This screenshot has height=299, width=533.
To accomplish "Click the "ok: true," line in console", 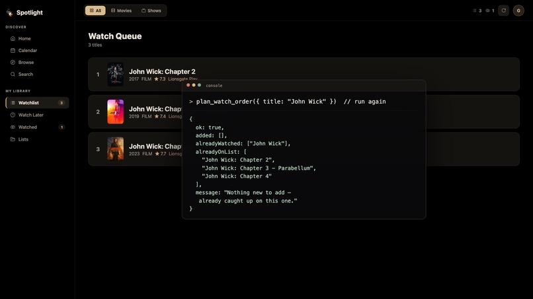I will pyautogui.click(x=210, y=127).
